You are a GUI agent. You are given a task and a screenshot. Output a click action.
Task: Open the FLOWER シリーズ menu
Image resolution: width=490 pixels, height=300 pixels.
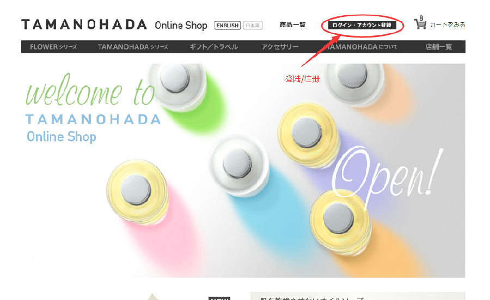click(53, 47)
